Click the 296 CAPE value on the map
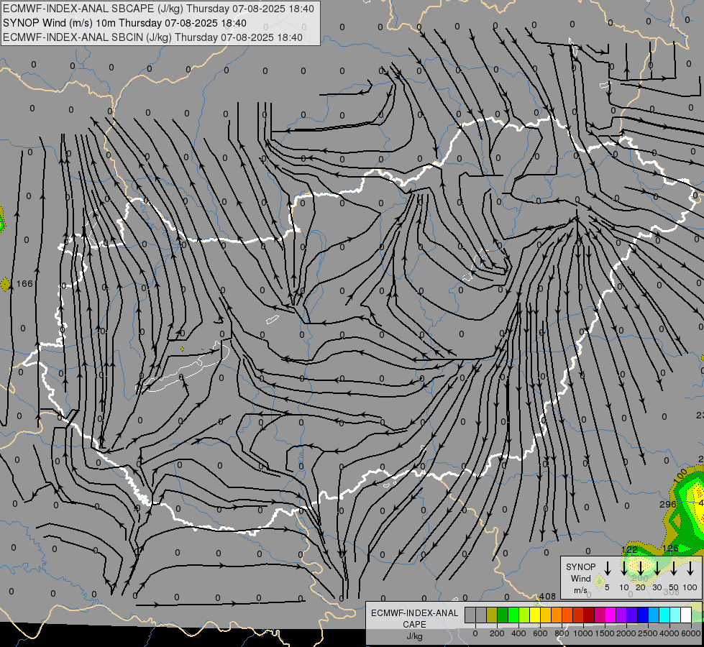This screenshot has width=704, height=647. [x=667, y=504]
